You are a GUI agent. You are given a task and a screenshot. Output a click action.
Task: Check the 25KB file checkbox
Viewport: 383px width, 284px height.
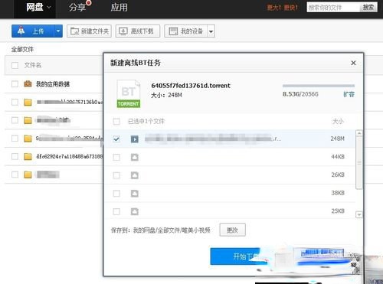point(116,211)
